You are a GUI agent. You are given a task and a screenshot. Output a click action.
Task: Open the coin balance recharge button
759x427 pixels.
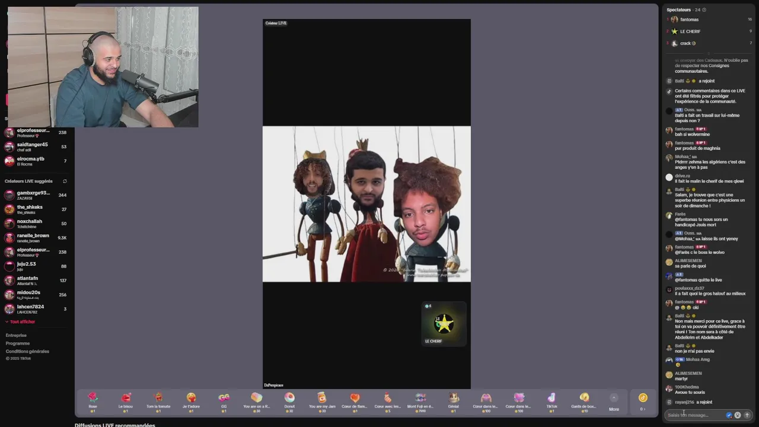[x=643, y=401]
